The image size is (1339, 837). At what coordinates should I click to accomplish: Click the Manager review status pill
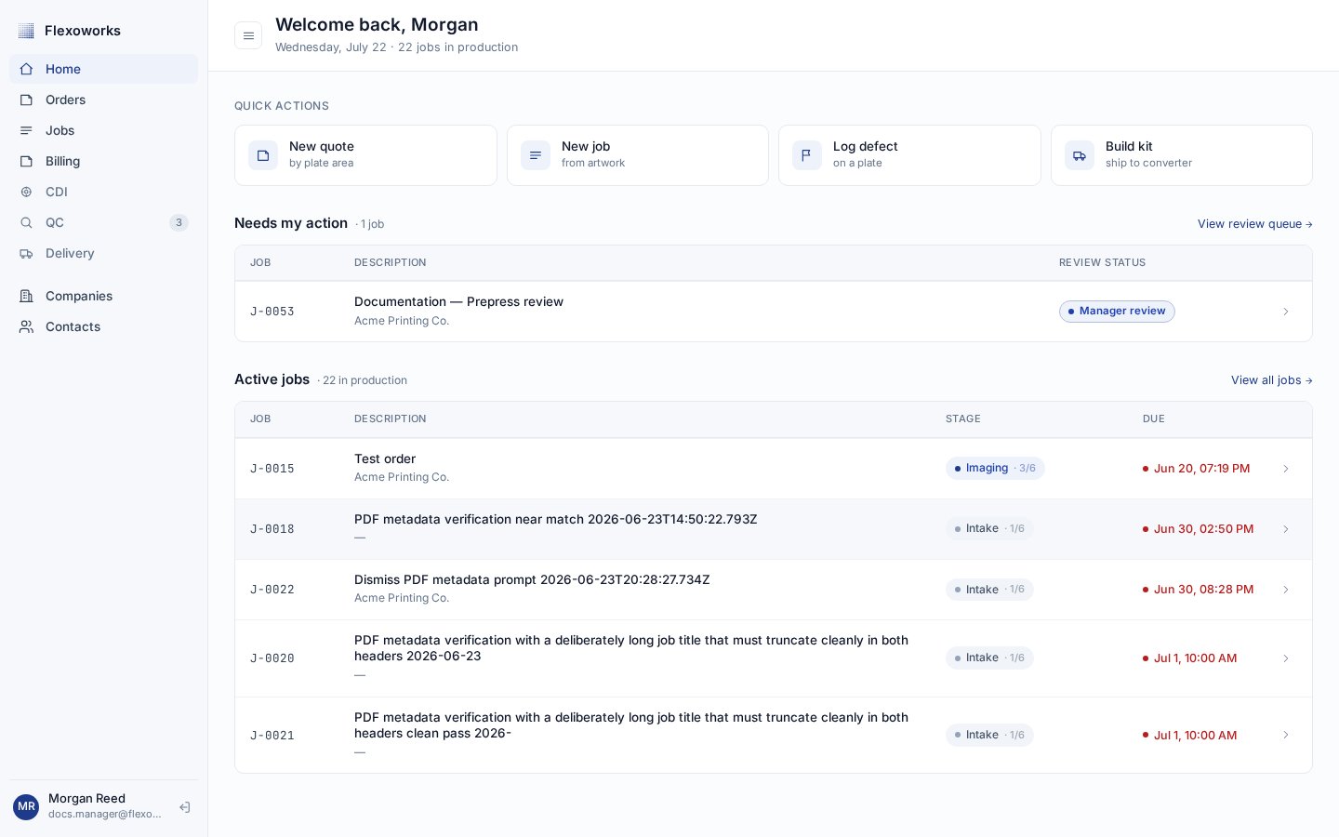coord(1117,312)
